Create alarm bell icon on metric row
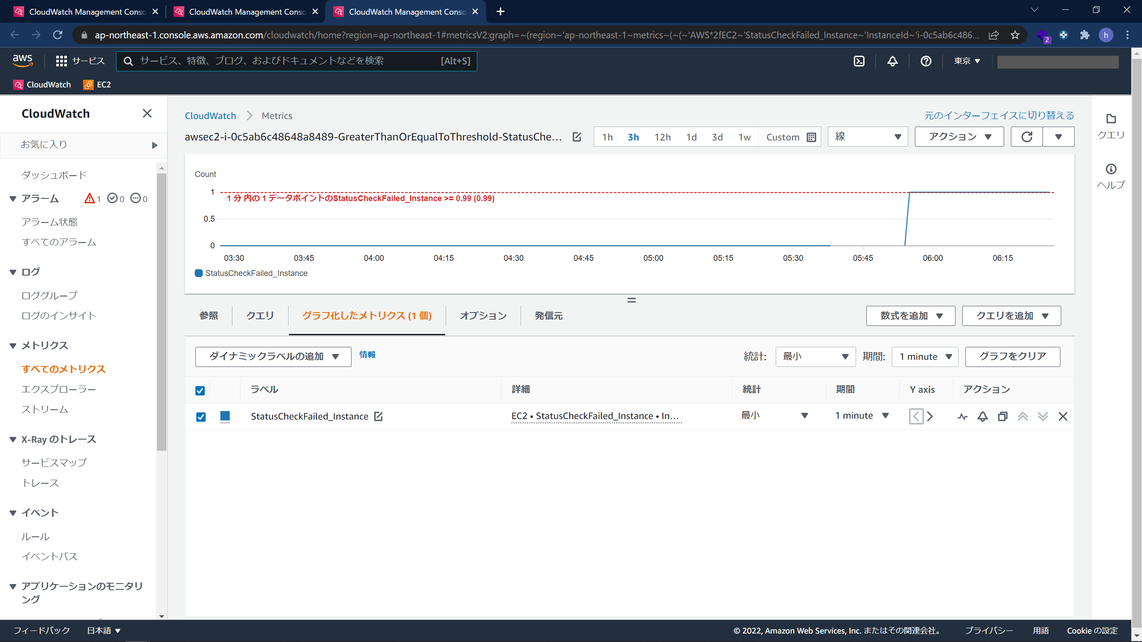 [x=982, y=416]
